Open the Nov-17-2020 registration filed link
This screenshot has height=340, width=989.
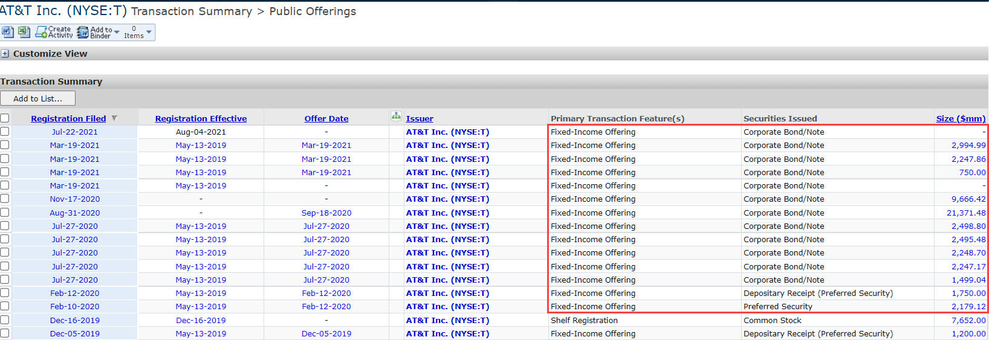pyautogui.click(x=75, y=199)
